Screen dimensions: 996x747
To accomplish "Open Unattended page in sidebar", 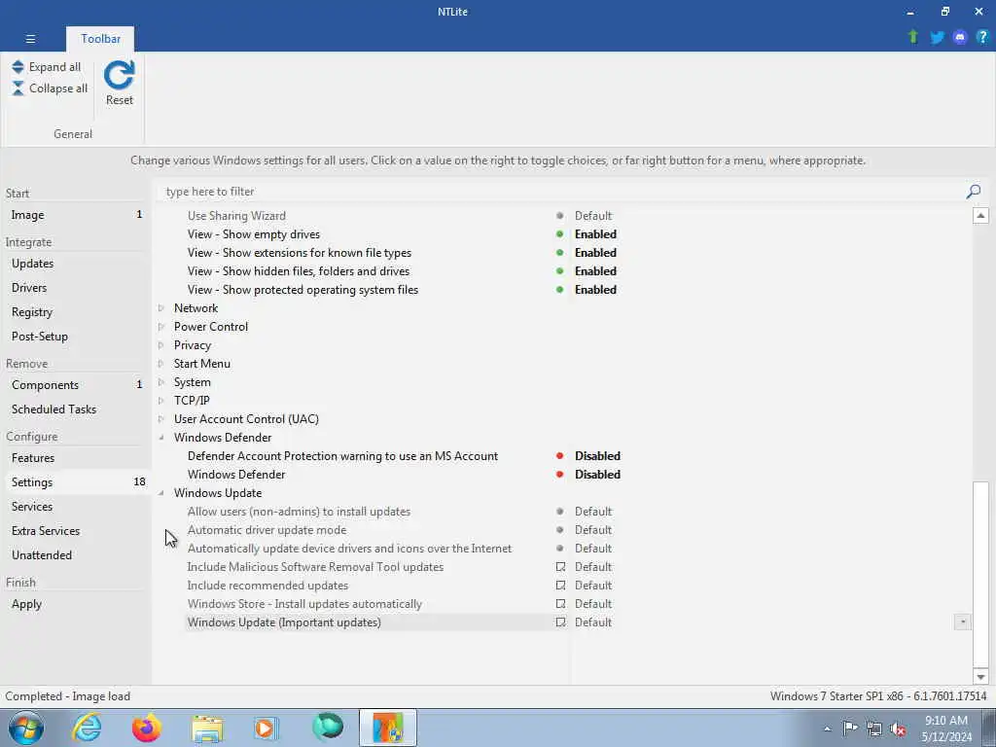I will tap(76, 554).
